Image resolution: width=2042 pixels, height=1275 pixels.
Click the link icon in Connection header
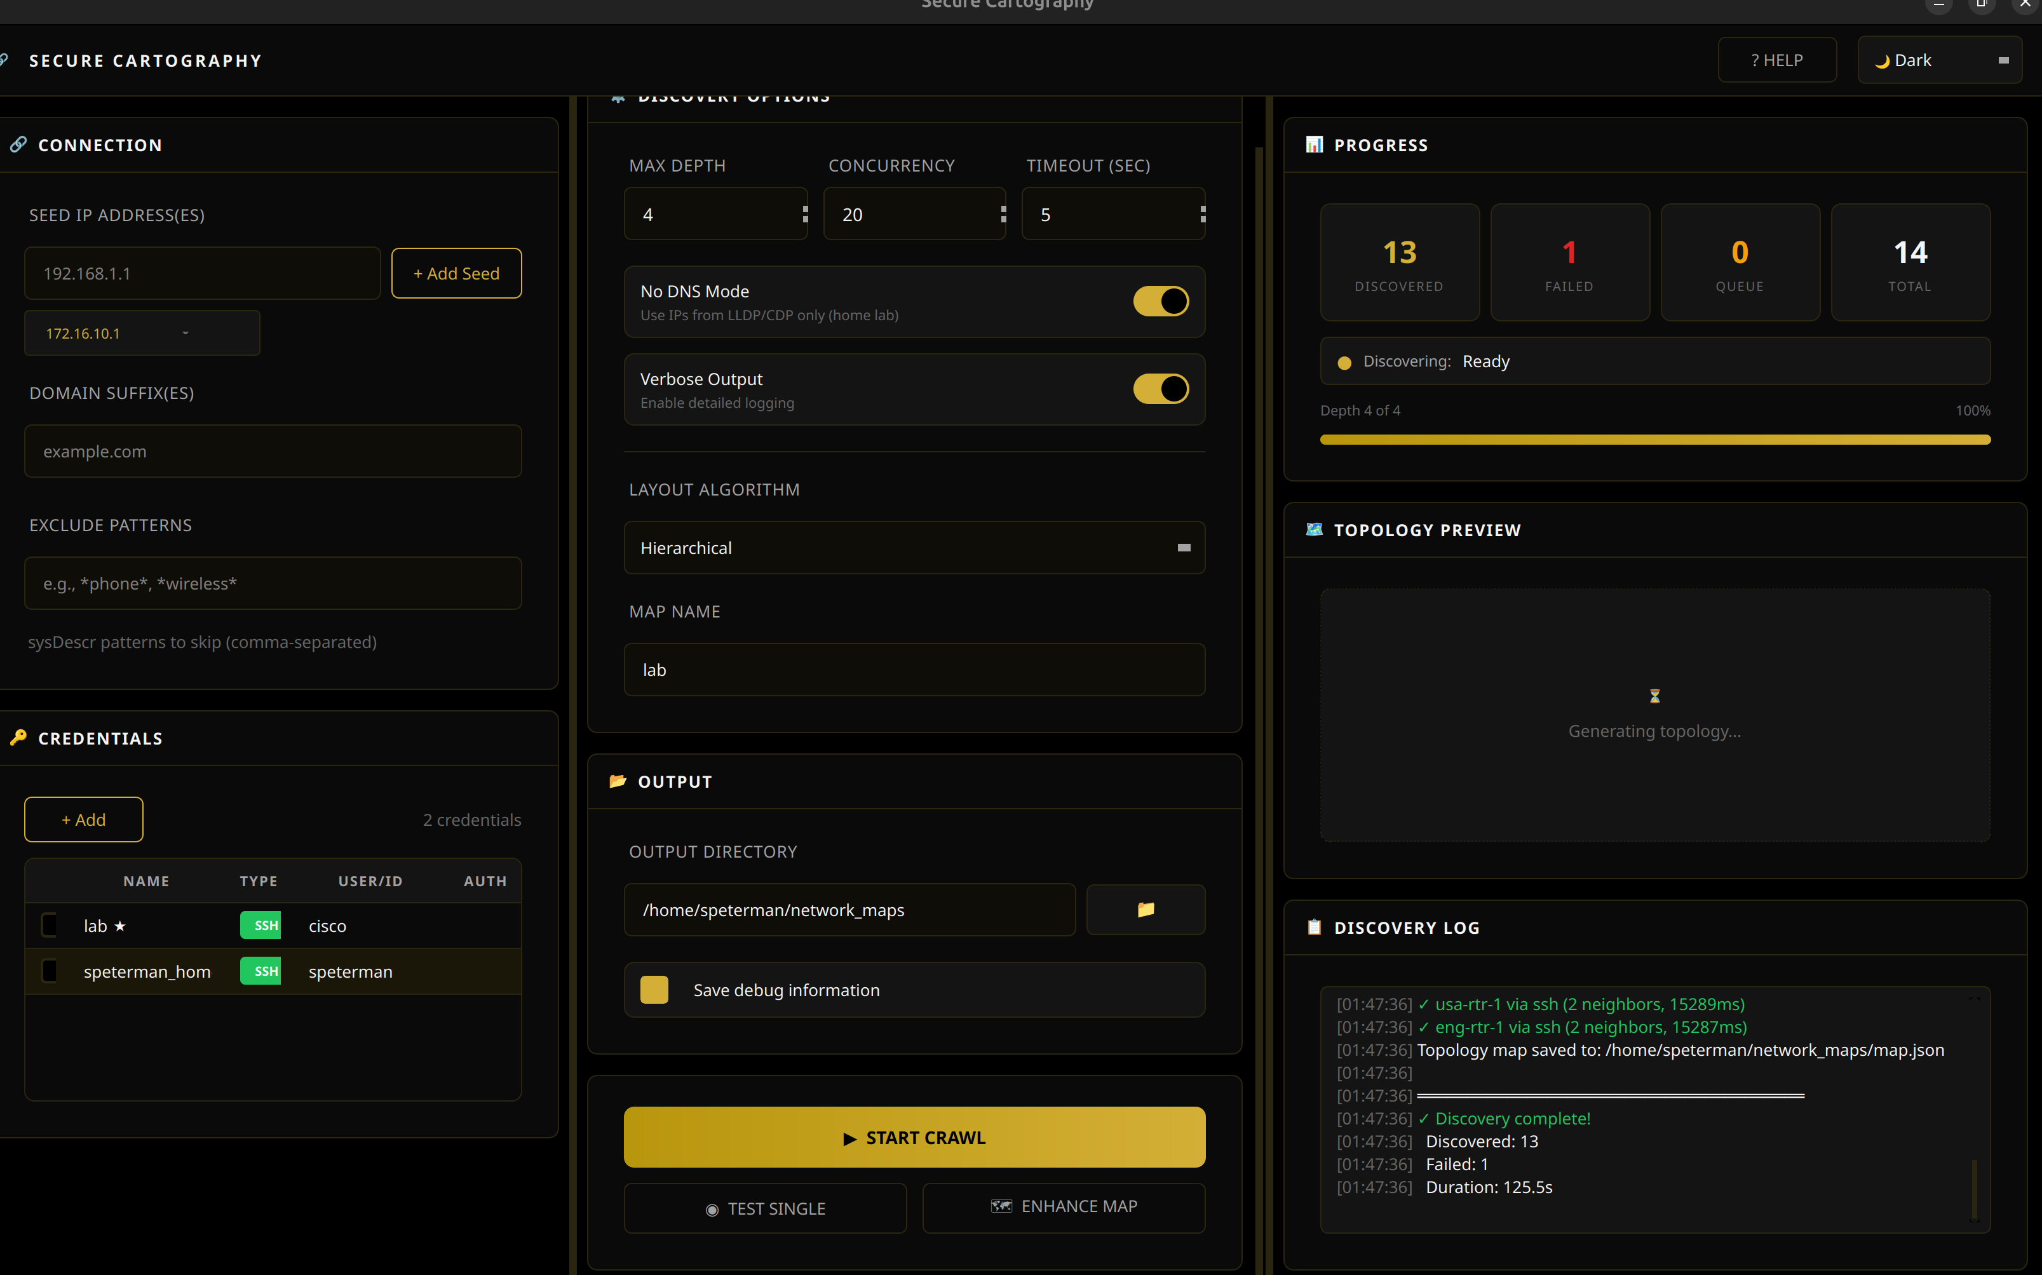(x=18, y=144)
